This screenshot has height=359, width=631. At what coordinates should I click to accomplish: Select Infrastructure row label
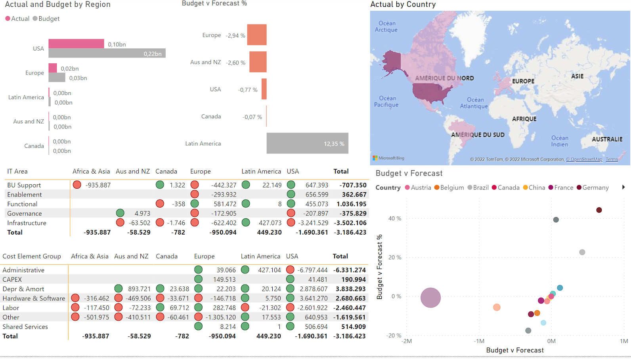pyautogui.click(x=27, y=223)
